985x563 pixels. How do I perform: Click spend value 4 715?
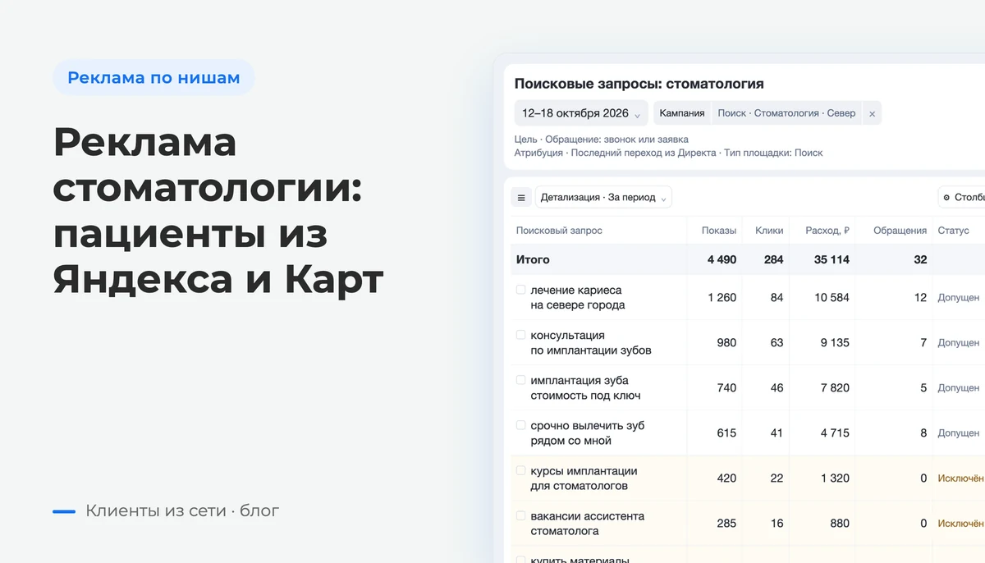click(835, 433)
